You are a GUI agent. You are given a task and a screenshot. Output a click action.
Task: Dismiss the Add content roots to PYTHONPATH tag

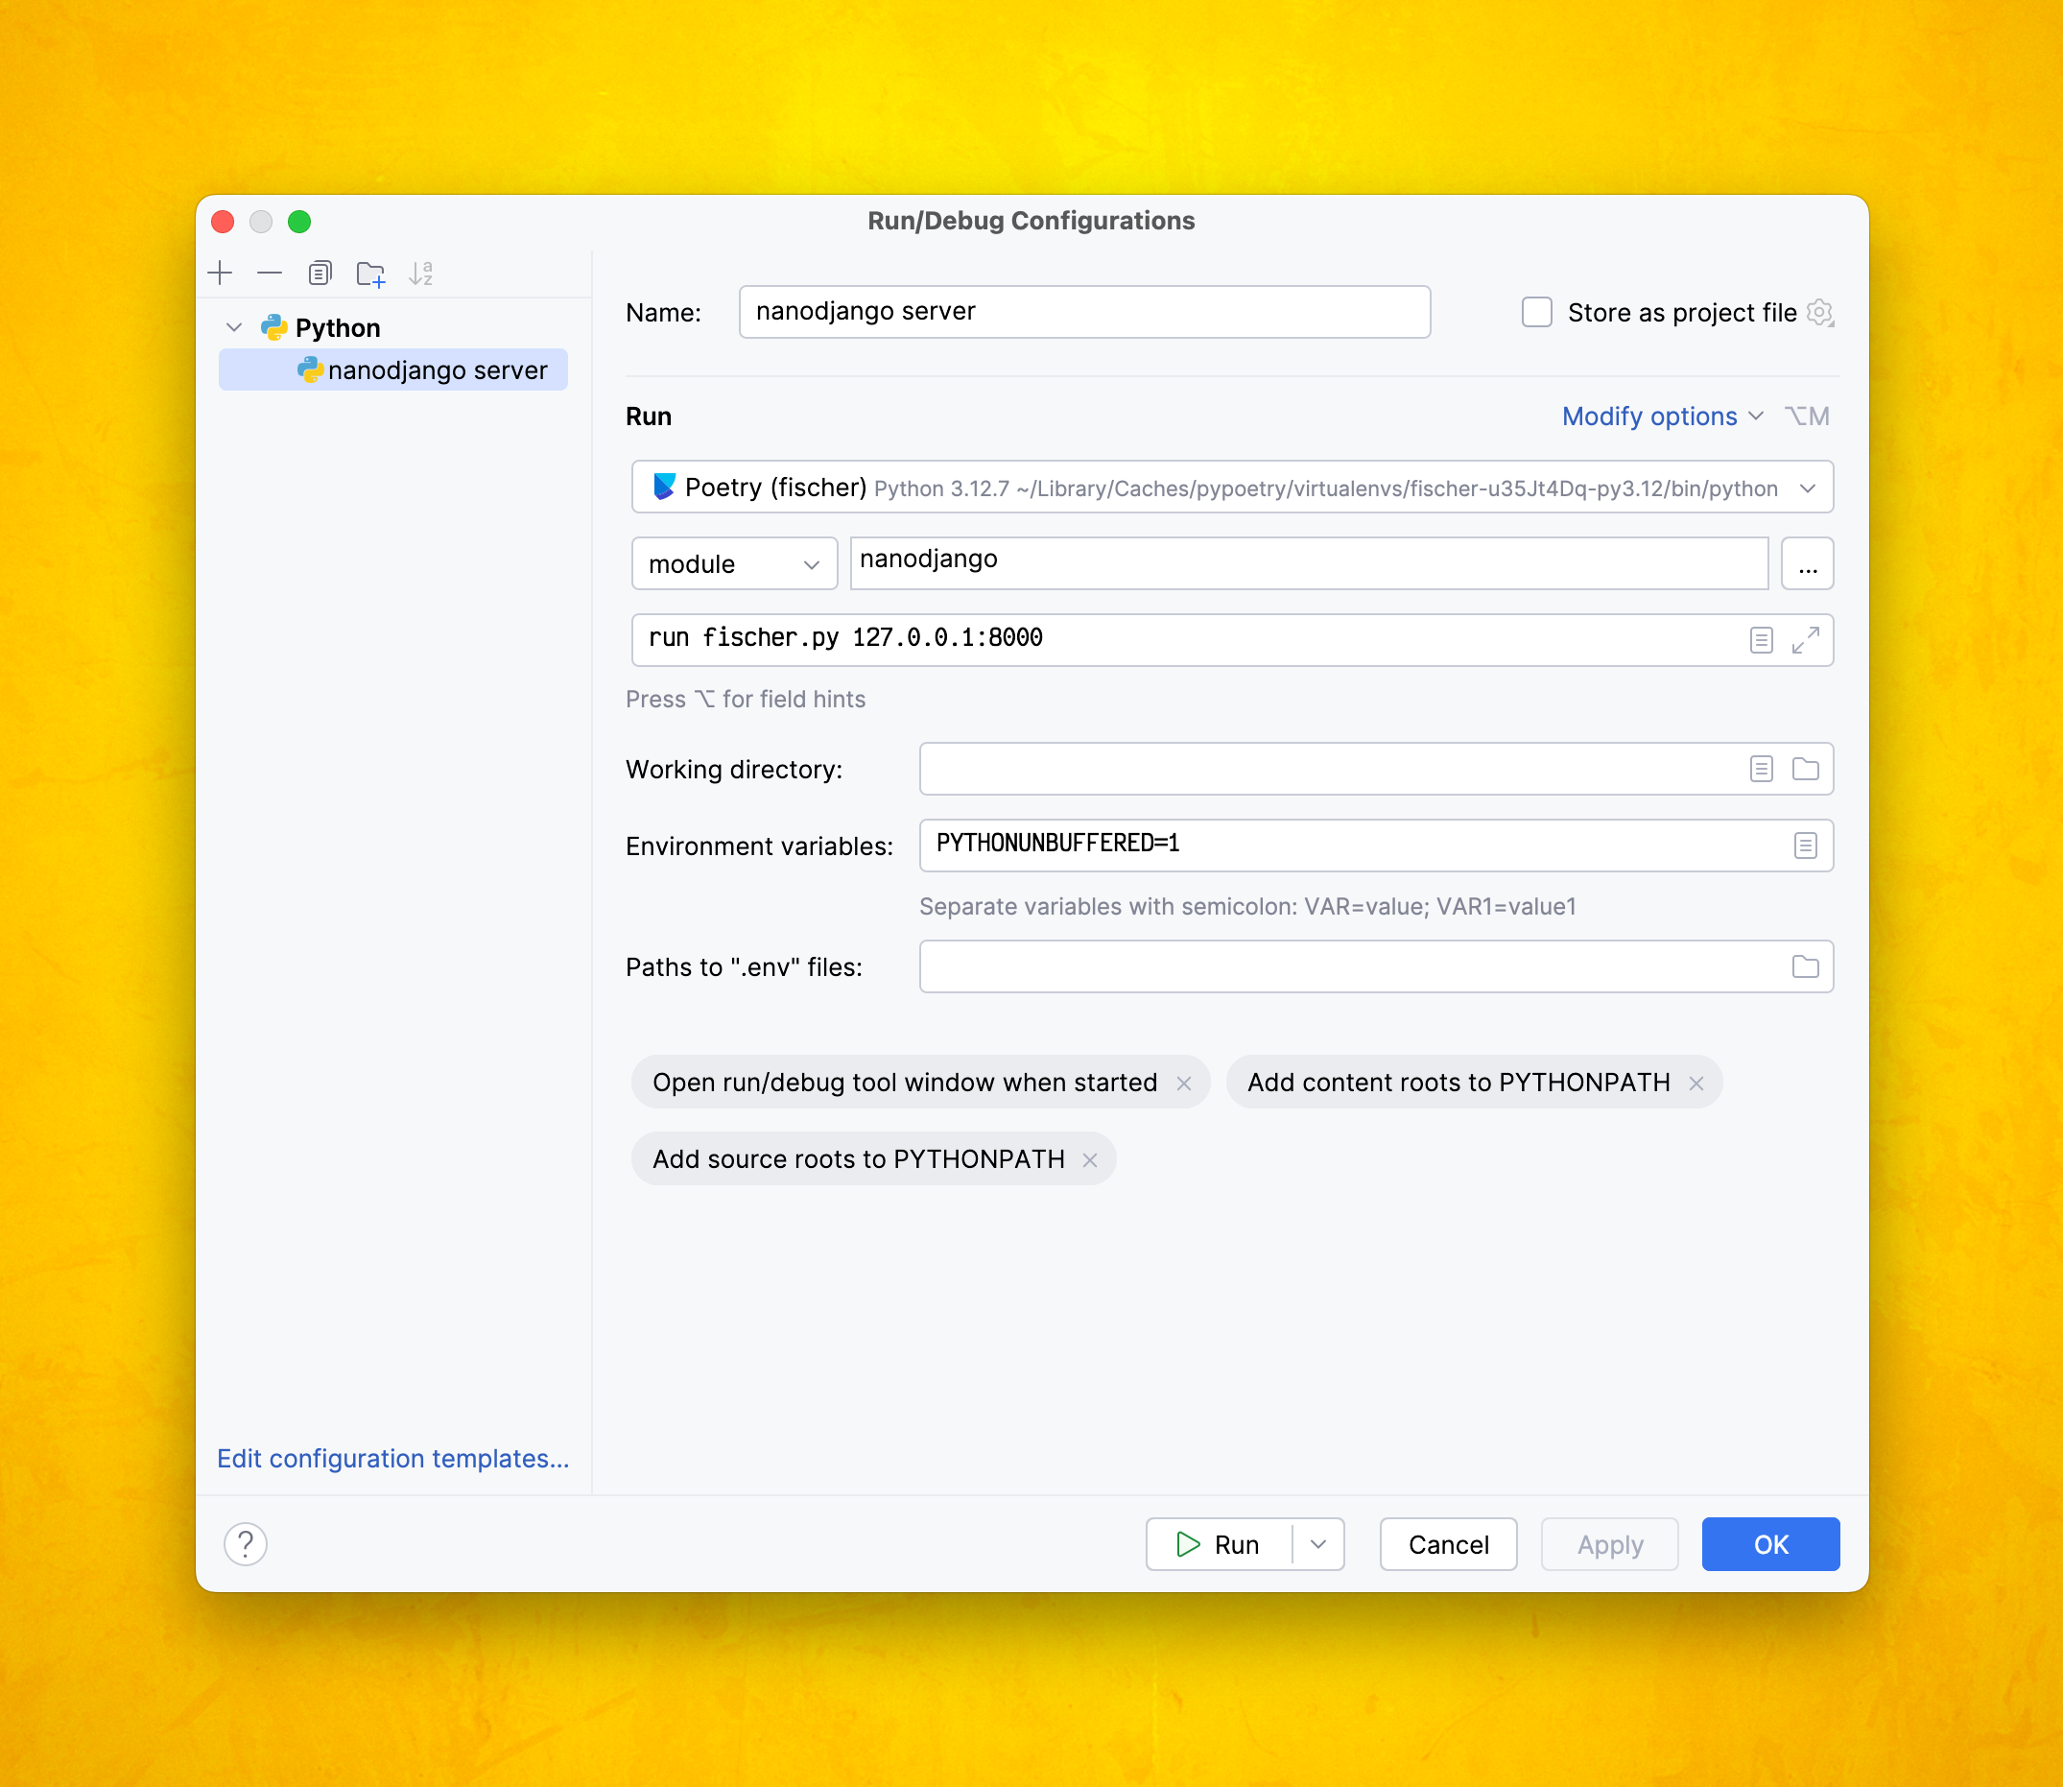tap(1698, 1082)
